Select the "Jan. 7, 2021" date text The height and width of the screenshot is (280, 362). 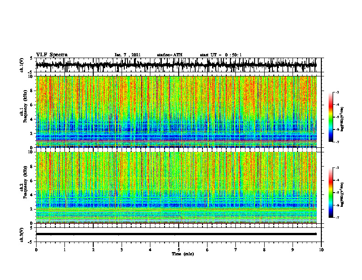[x=128, y=55]
